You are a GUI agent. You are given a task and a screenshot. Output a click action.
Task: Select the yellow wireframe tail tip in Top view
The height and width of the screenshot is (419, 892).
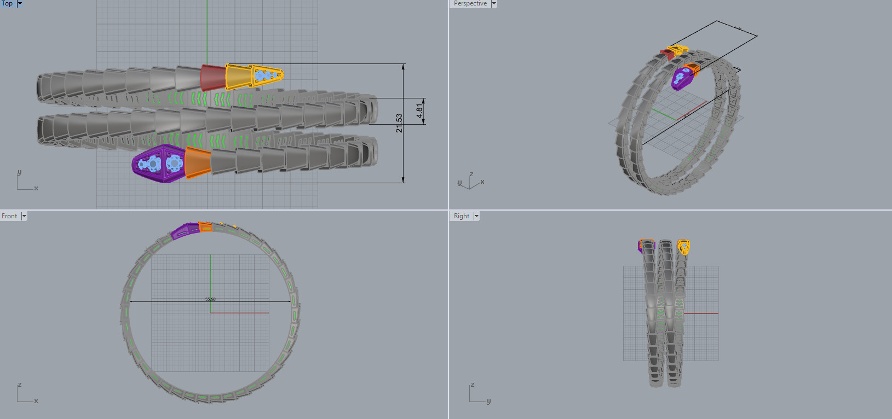pos(267,75)
